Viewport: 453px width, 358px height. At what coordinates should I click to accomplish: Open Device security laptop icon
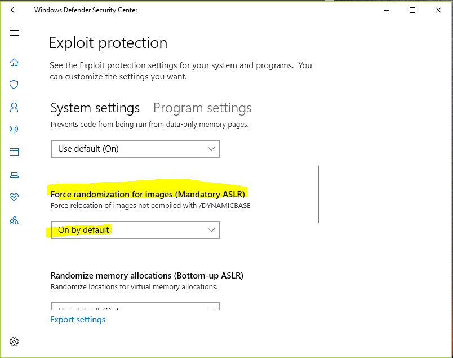pyautogui.click(x=14, y=175)
